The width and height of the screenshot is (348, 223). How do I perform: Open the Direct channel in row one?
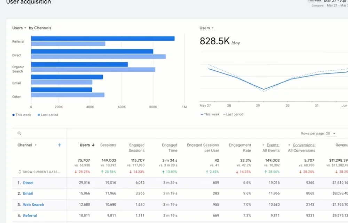28,183
